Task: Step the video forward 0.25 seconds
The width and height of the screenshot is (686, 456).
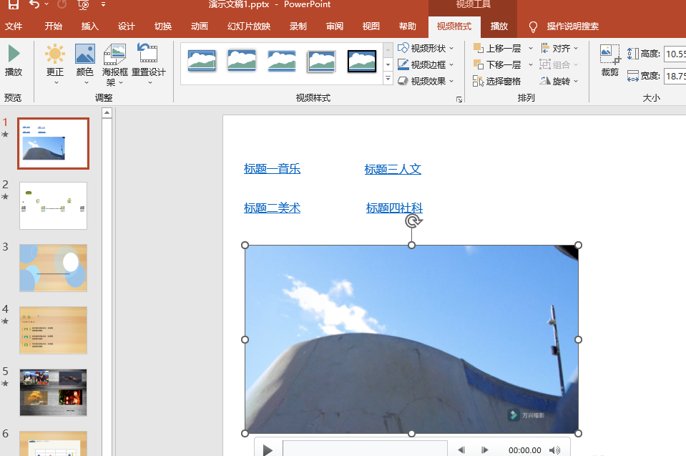Action: pyautogui.click(x=485, y=450)
